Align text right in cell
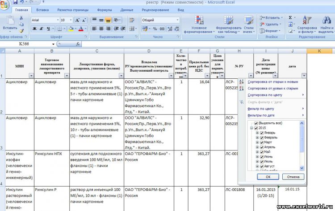Viewport: 335px width, 211px height. pyautogui.click(x=109, y=29)
